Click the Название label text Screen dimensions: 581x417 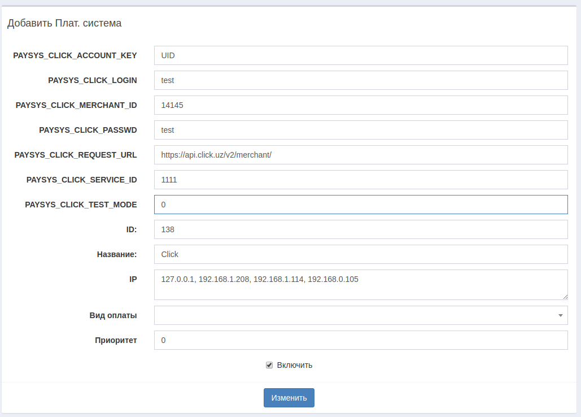[116, 254]
